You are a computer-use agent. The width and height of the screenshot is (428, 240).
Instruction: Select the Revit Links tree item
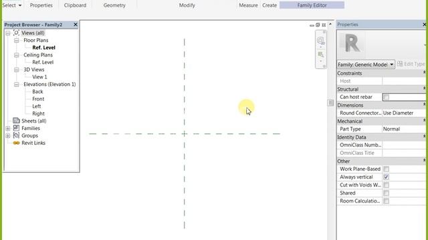(33, 143)
